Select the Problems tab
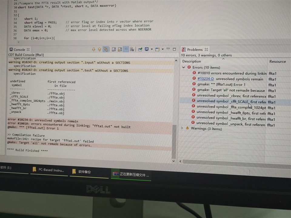This screenshot has height=218, width=291. [195, 49]
